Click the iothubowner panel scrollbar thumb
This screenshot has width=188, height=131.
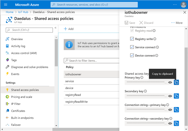(186, 87)
